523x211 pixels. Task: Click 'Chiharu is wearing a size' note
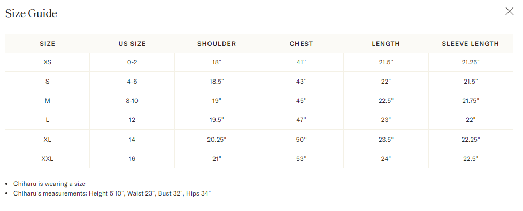click(49, 184)
